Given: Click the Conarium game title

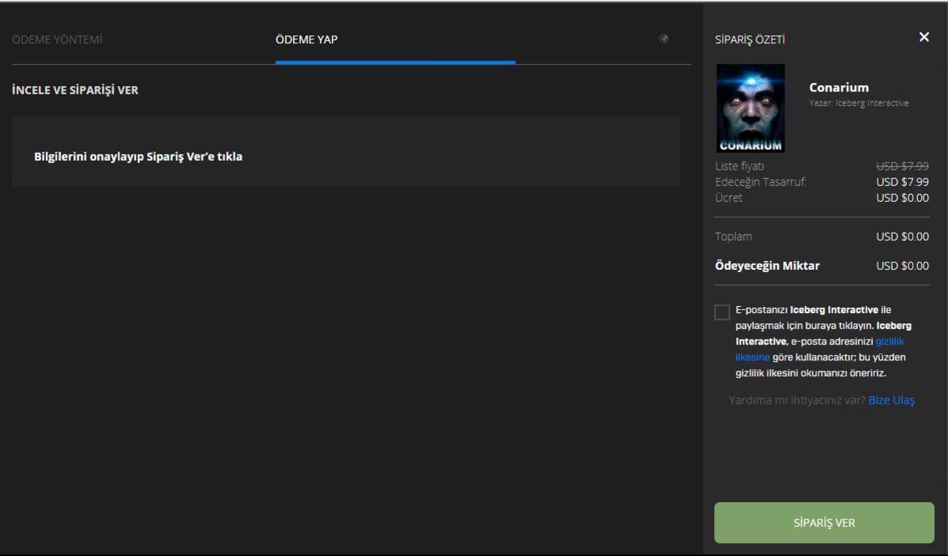Looking at the screenshot, I should (841, 88).
